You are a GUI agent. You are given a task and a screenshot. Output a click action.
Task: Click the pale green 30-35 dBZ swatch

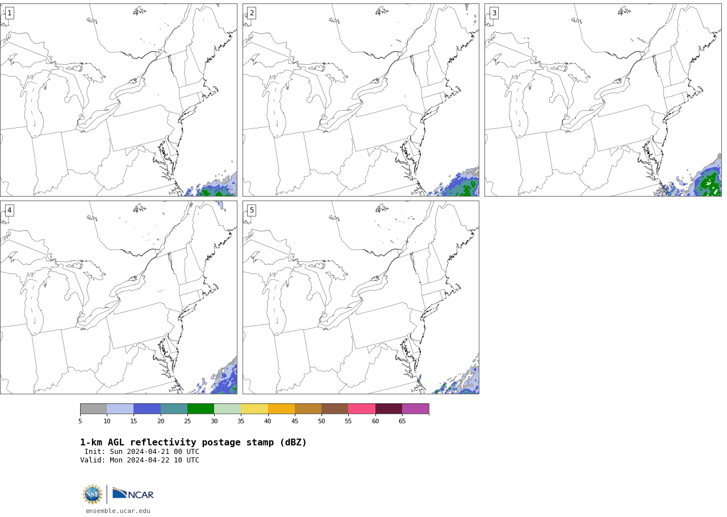227,409
